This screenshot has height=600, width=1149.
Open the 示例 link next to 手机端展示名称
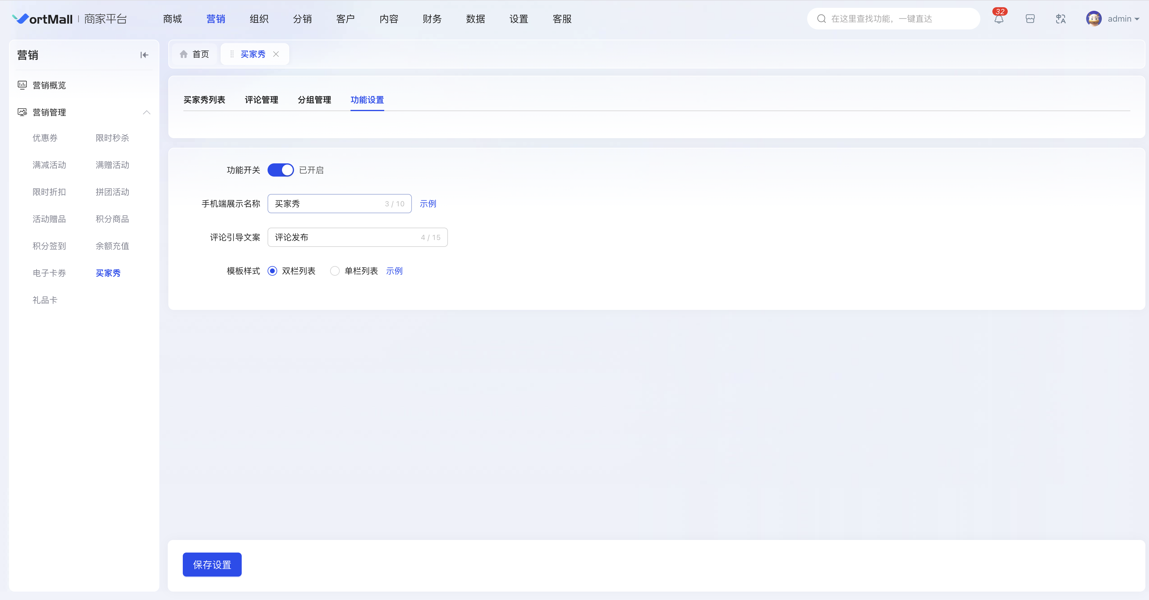[x=428, y=204]
